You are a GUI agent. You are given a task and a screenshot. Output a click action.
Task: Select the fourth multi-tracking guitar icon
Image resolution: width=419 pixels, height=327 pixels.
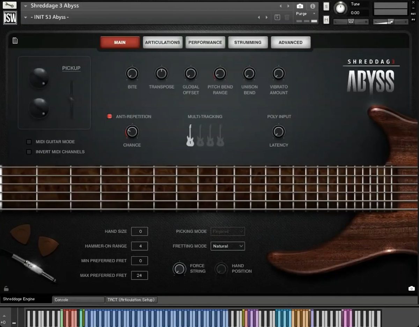pyautogui.click(x=220, y=135)
